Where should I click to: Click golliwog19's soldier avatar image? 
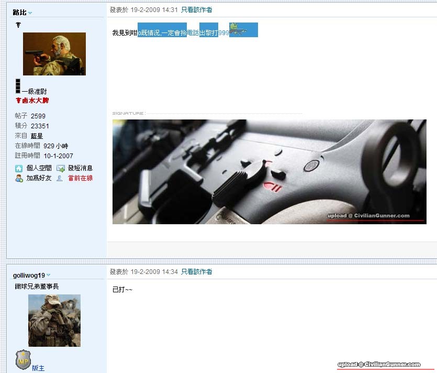coord(54,320)
